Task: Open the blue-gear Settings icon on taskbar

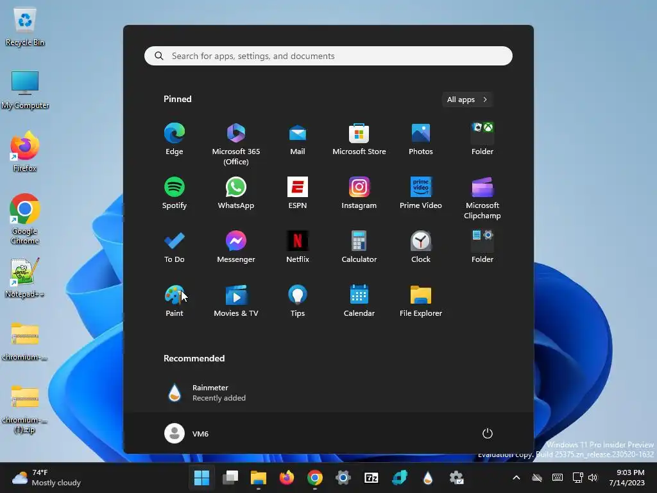Action: pos(343,478)
